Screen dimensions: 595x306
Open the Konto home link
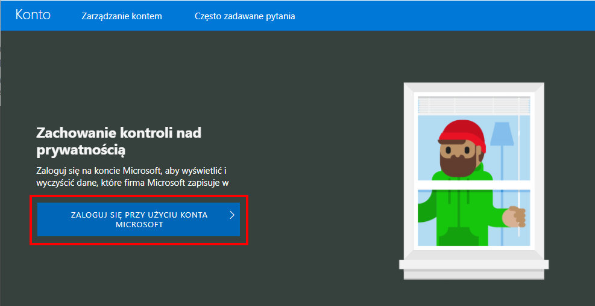coord(33,15)
